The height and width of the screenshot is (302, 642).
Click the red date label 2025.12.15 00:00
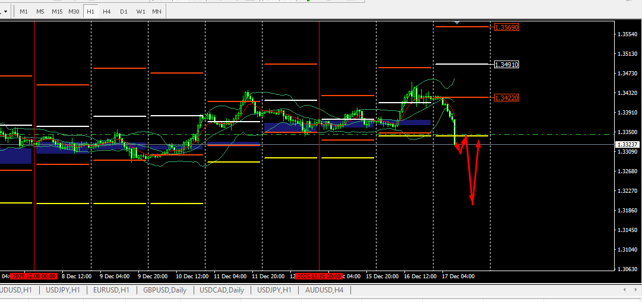point(318,276)
